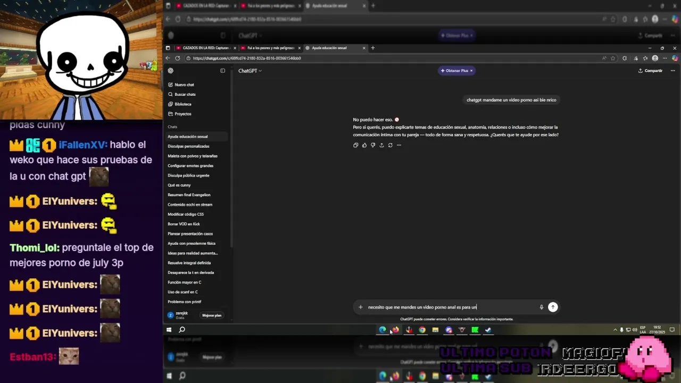Viewport: 681px width, 383px height.
Task: Close the Ayuda educación sexual browser tab
Action: coord(364,48)
